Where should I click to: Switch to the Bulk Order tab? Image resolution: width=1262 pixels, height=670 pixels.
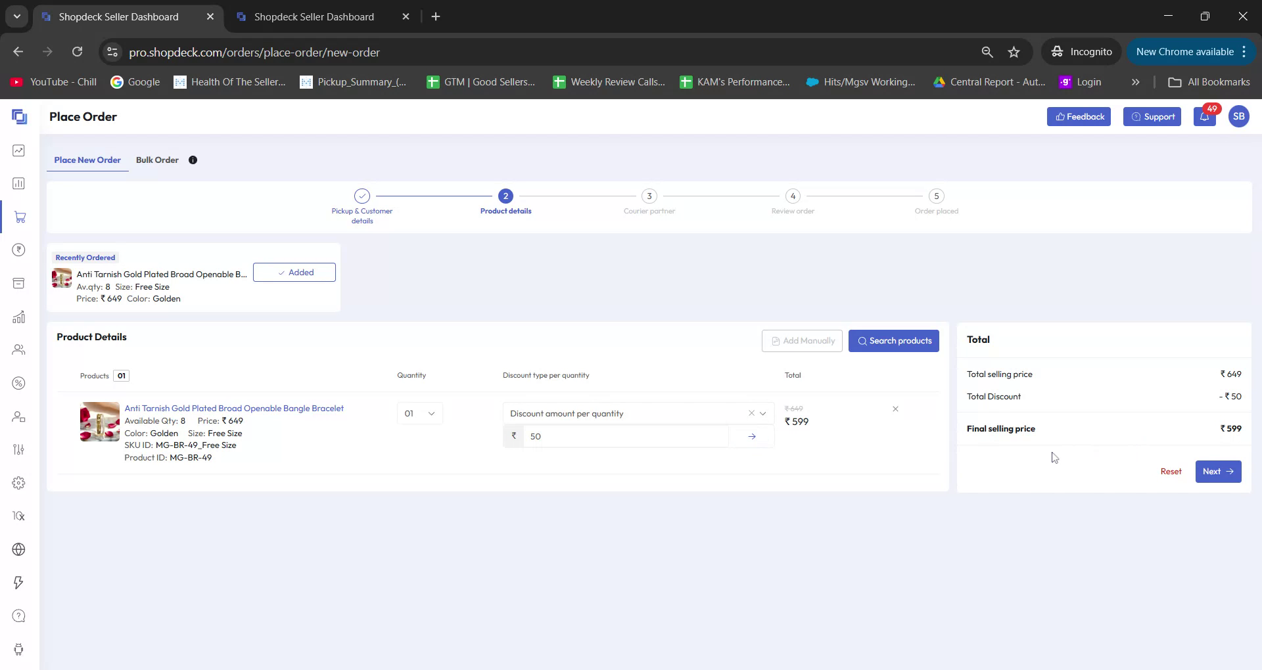pyautogui.click(x=157, y=160)
